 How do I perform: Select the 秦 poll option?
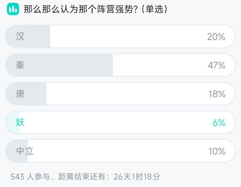point(120,65)
